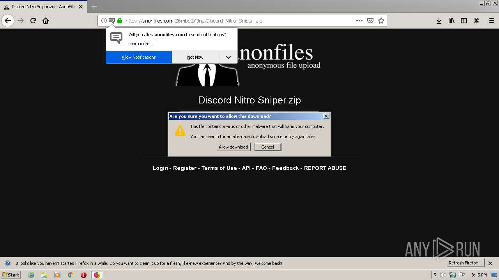Toggle the sidebar view
This screenshot has width=499, height=280.
click(x=464, y=21)
